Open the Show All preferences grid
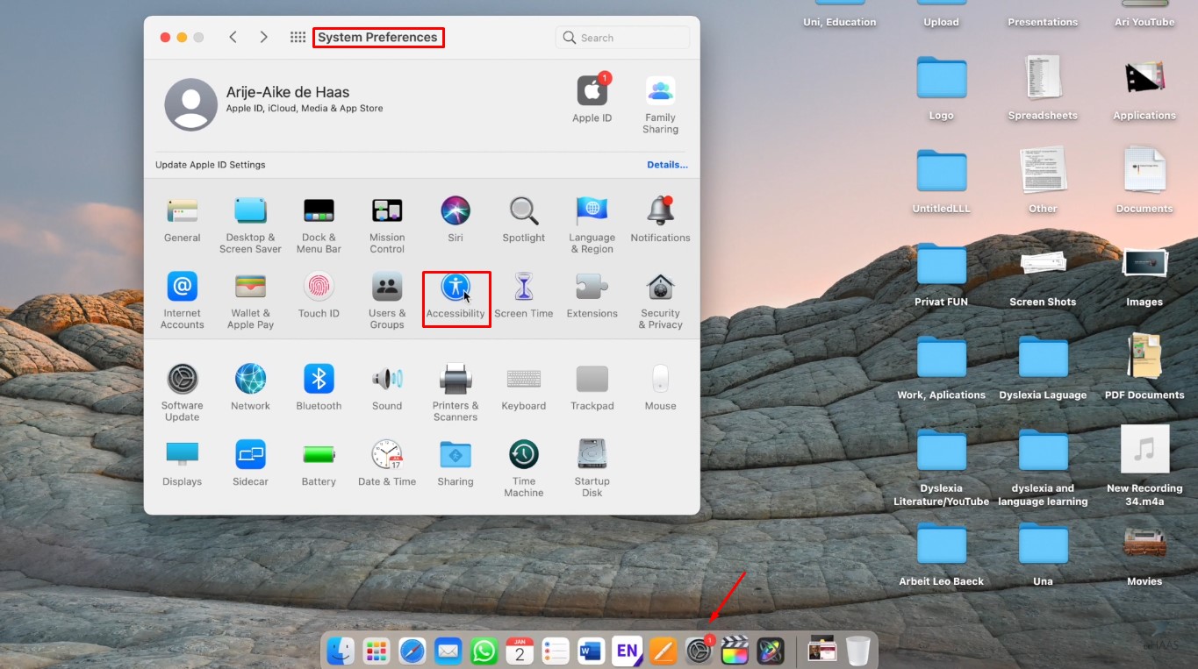 click(298, 37)
